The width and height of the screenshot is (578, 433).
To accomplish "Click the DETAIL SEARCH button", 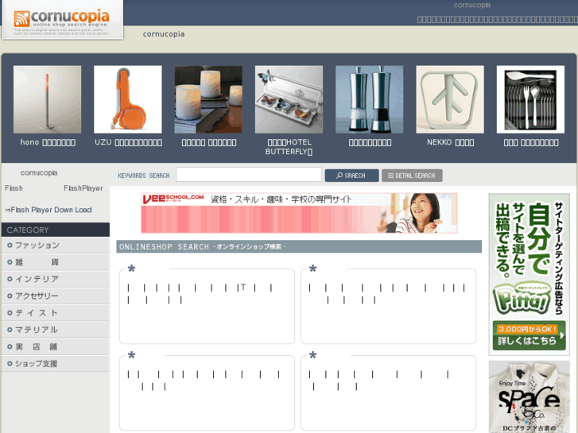I will point(412,176).
